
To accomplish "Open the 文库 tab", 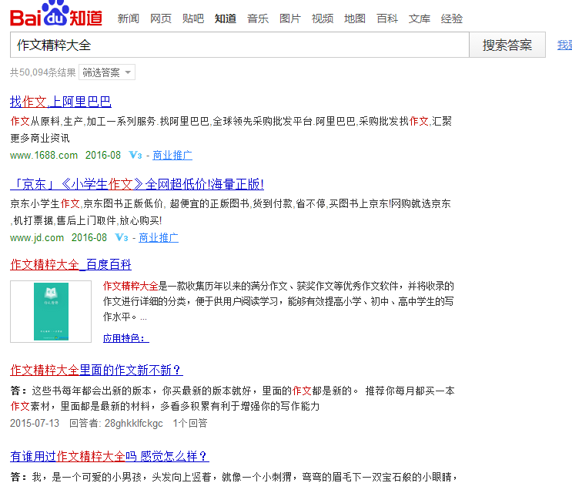I will [419, 18].
